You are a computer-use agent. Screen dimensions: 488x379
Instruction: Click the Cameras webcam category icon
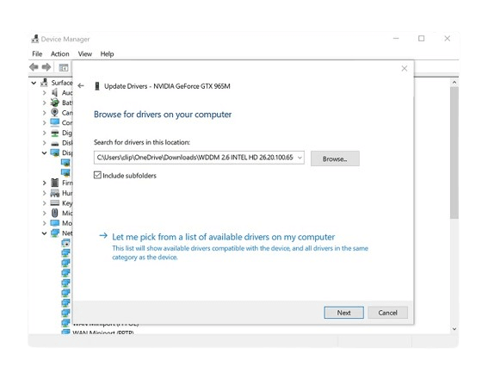[x=55, y=112]
